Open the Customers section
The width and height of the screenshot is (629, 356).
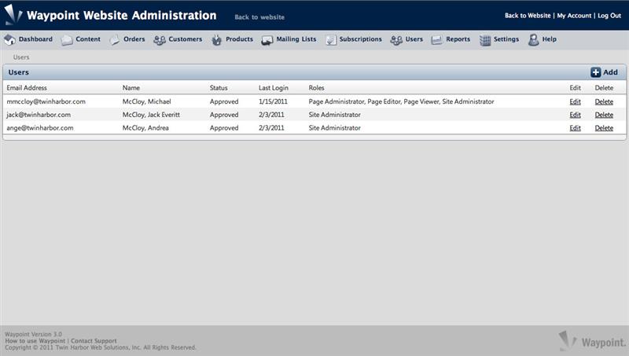(x=186, y=39)
